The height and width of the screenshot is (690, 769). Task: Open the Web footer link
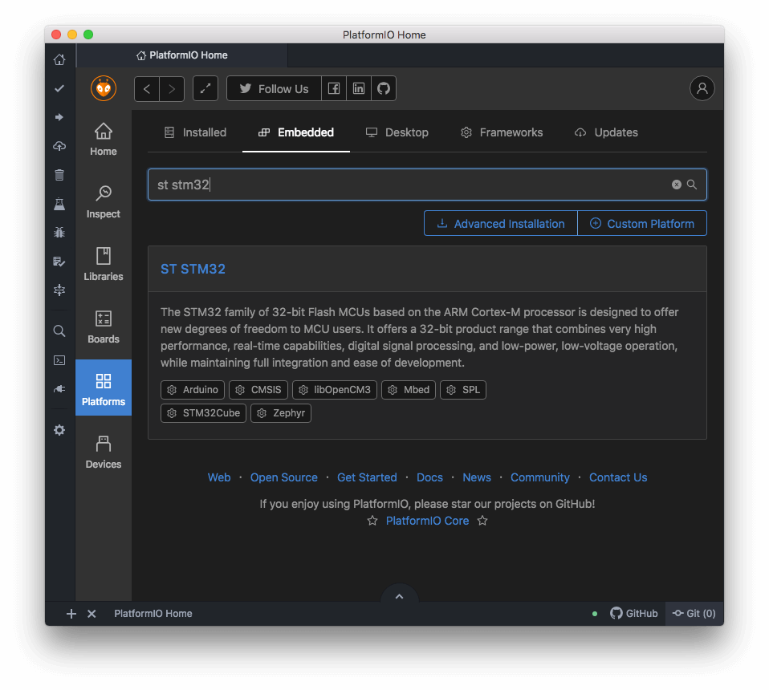[219, 477]
